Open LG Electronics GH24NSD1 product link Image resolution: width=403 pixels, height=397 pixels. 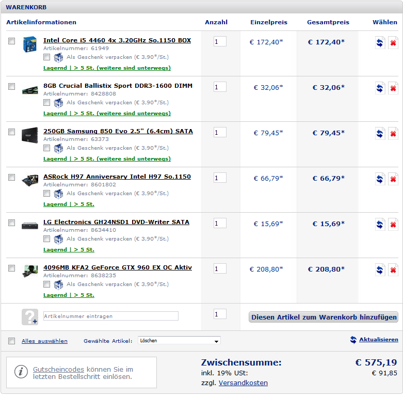[x=116, y=222]
